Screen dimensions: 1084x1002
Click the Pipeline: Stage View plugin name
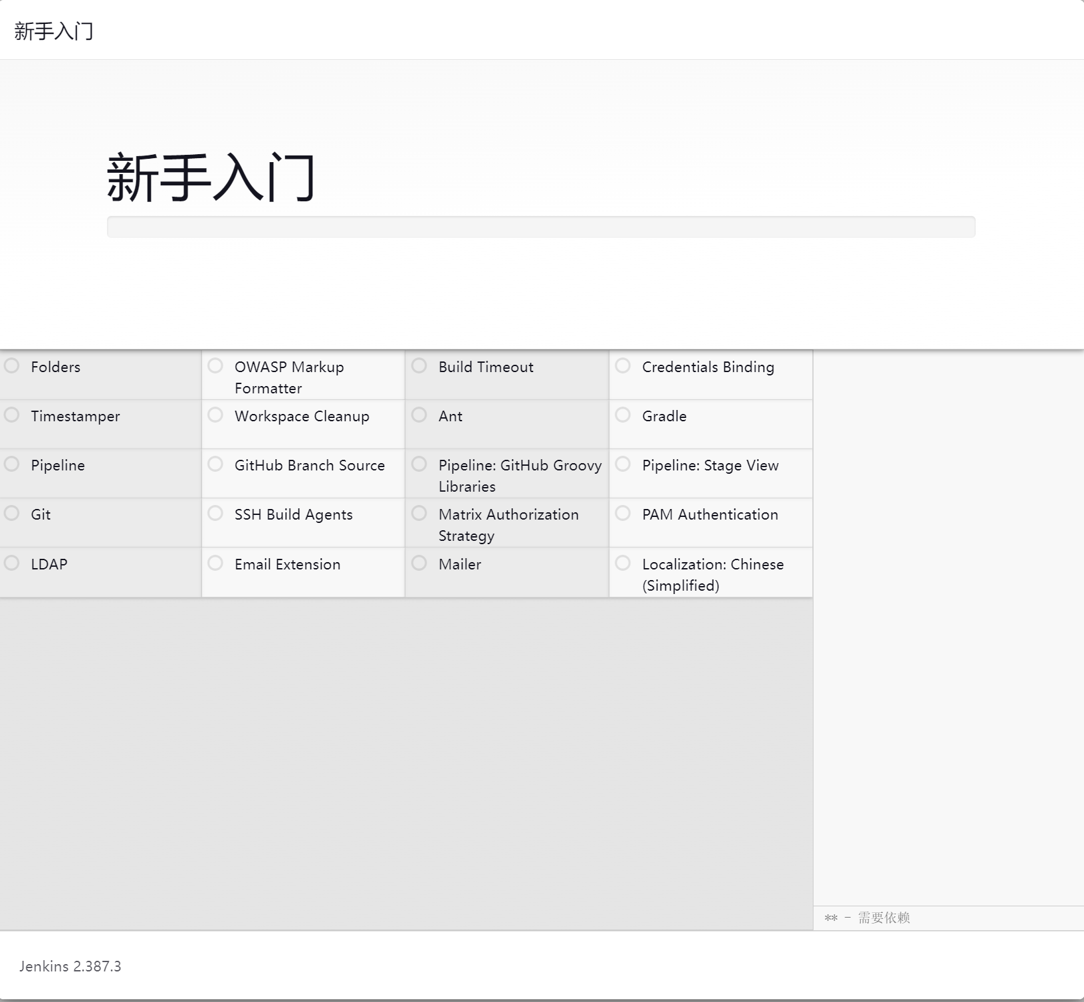(x=710, y=466)
